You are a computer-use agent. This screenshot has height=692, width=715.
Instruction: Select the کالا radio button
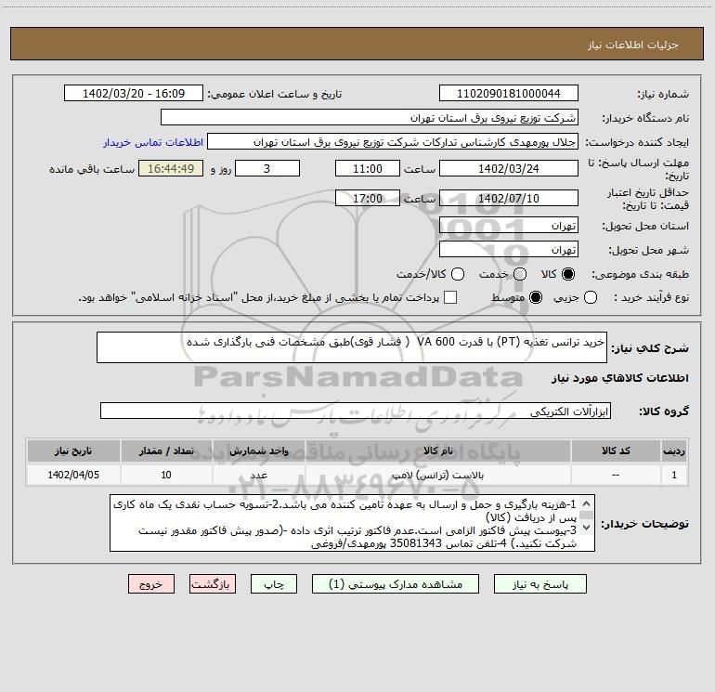[x=568, y=274]
